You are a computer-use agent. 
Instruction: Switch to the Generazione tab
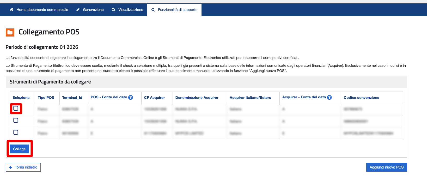(x=93, y=10)
